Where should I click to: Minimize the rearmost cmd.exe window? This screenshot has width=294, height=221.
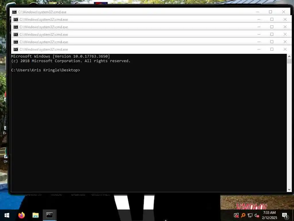point(258,12)
